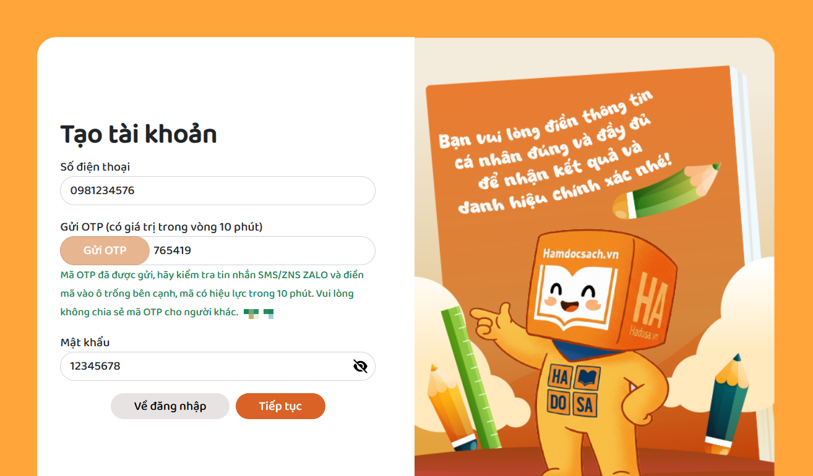This screenshot has height=476, width=813.
Task: Focus the Mật khẩu password field
Action: [218, 366]
